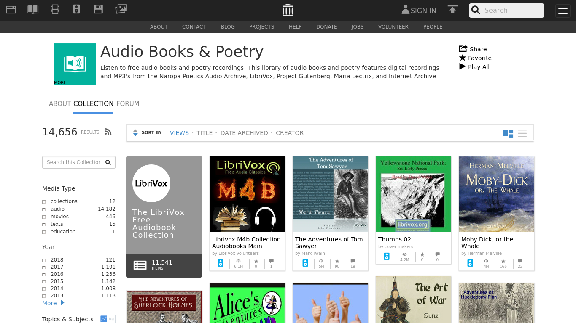The height and width of the screenshot is (323, 576).
Task: Click the Search this Collection field
Action: click(x=74, y=162)
